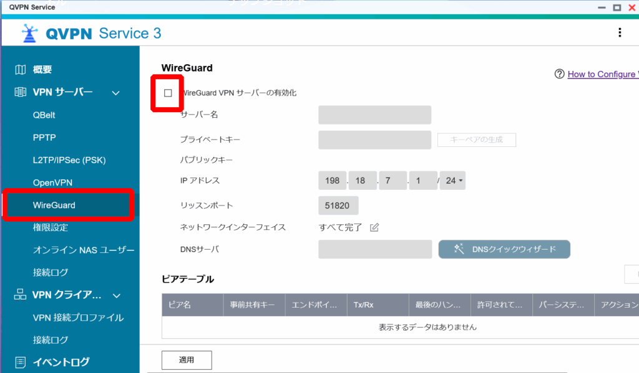
Task: Open the How to Configure link
Action: click(602, 74)
